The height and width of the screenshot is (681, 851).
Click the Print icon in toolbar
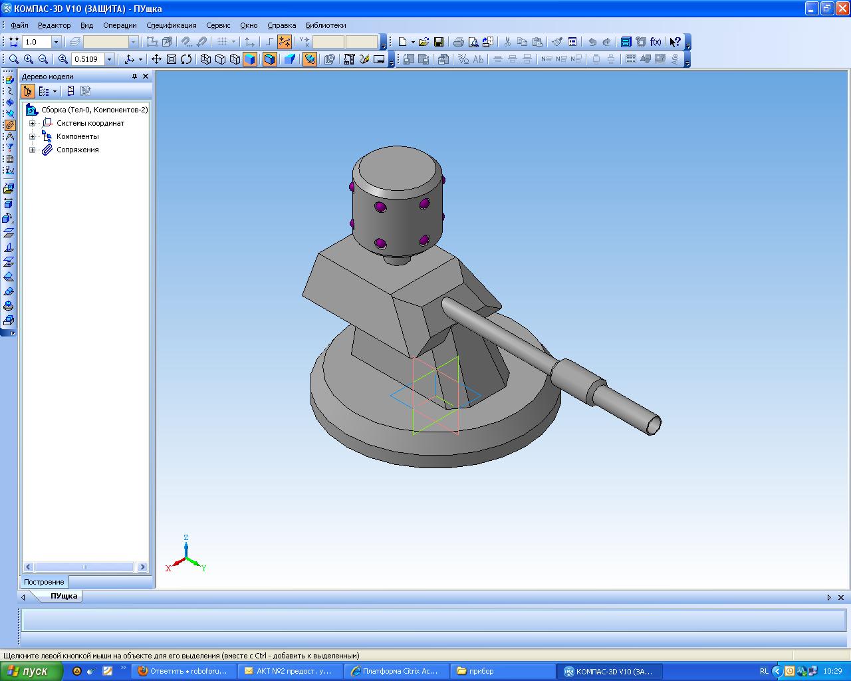458,42
